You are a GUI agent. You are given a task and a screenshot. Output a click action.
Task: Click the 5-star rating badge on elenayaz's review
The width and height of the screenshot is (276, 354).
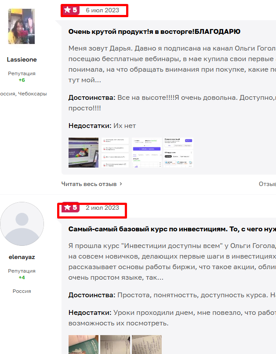point(70,208)
